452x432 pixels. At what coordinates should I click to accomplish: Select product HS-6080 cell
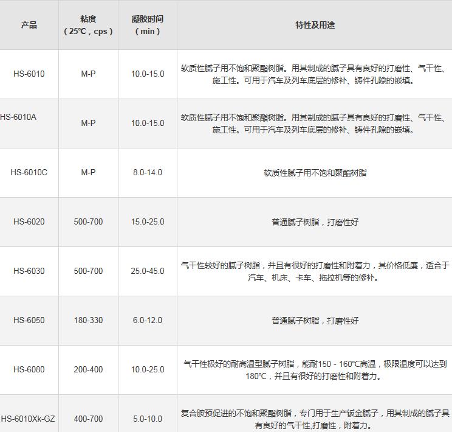click(29, 369)
